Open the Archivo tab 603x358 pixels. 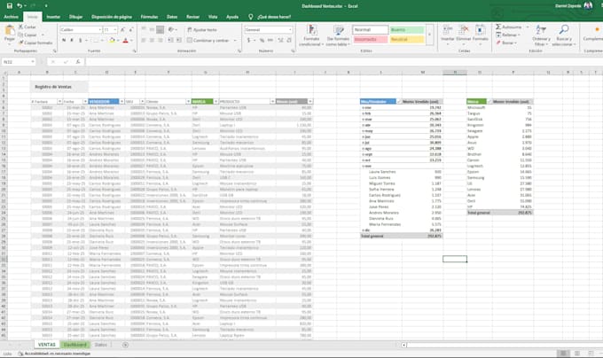click(x=12, y=17)
